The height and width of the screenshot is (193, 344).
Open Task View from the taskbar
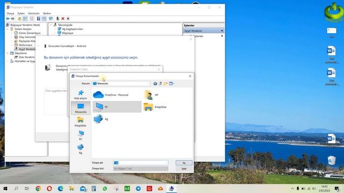[x=27, y=188]
